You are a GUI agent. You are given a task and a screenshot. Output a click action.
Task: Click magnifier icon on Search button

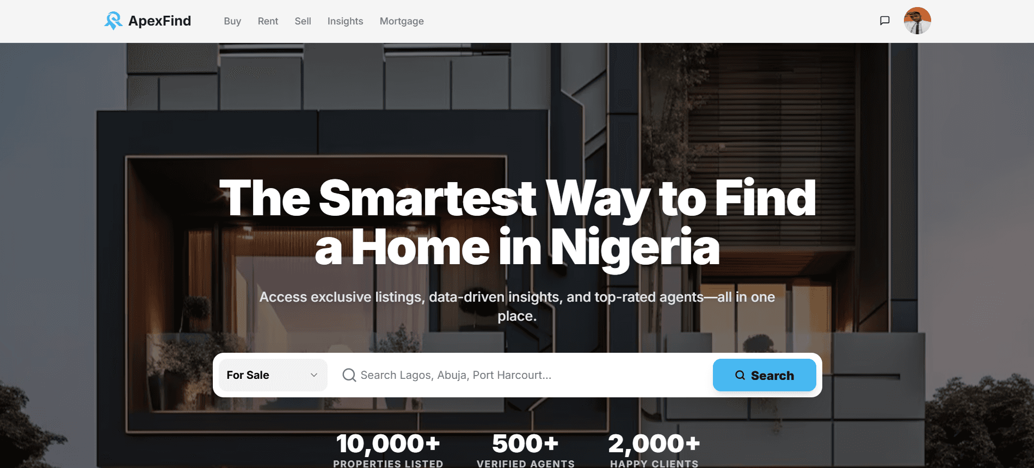pyautogui.click(x=740, y=375)
